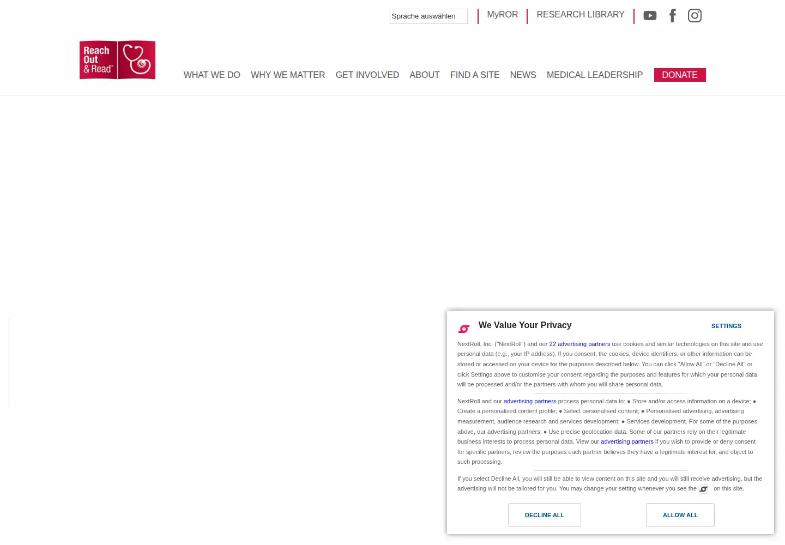Open the '22 advertising partners' link
Viewport: 785px width, 545px height.
579,344
